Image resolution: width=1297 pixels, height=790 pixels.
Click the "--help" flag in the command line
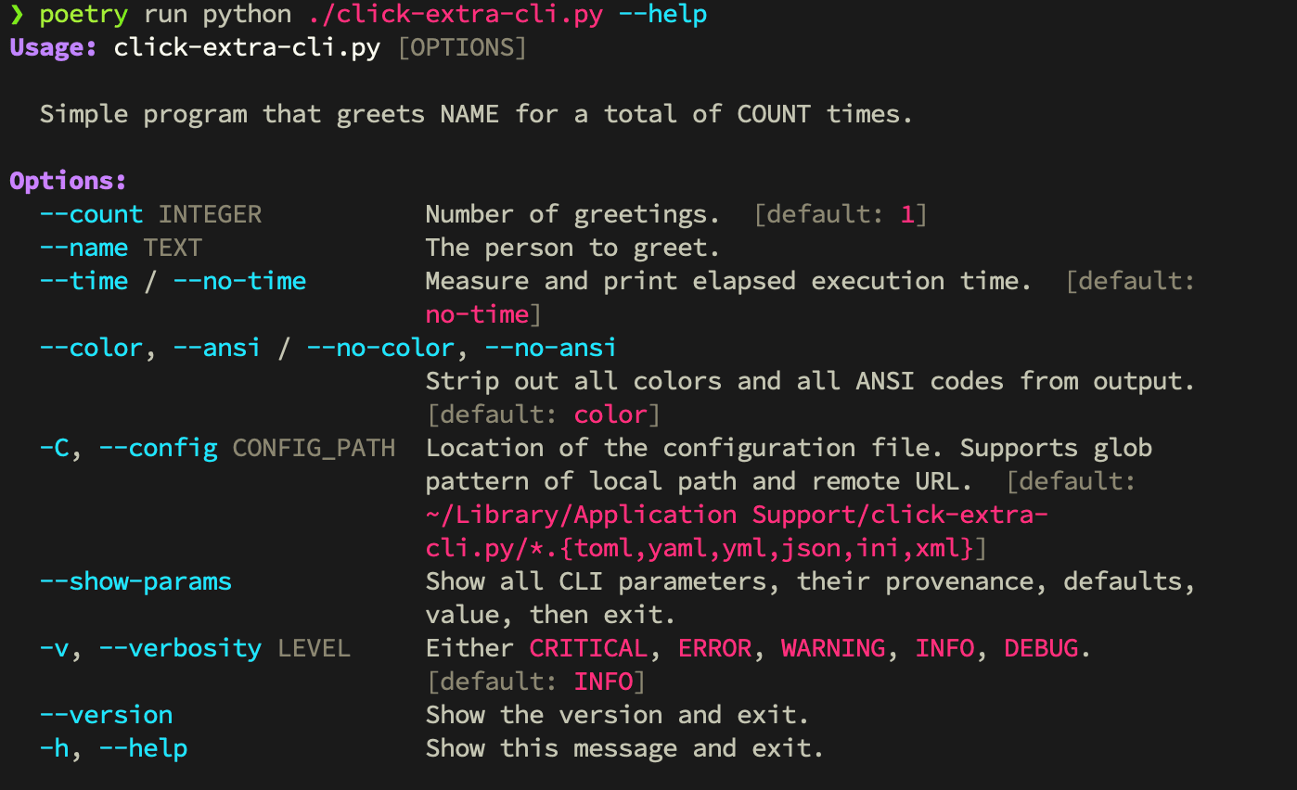coord(662,14)
